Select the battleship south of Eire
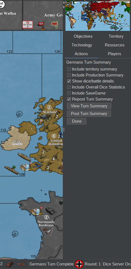This screenshot has width=131, height=269. pos(24,157)
